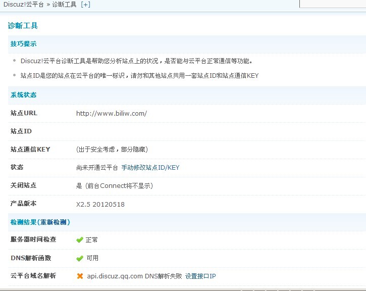Open the 手动修改站点ID/KEY link

click(x=150, y=167)
